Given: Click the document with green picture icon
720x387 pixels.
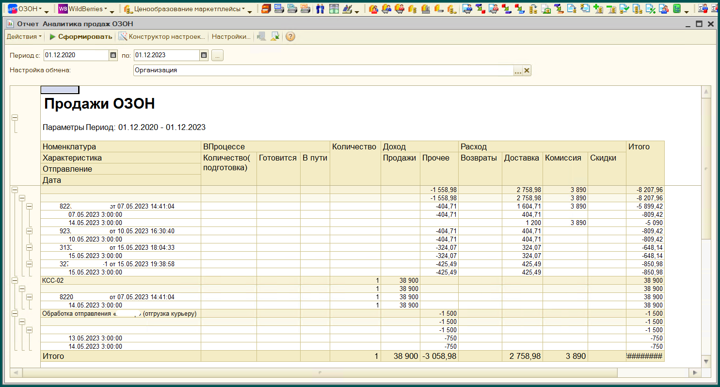Looking at the screenshot, I should (546, 9).
